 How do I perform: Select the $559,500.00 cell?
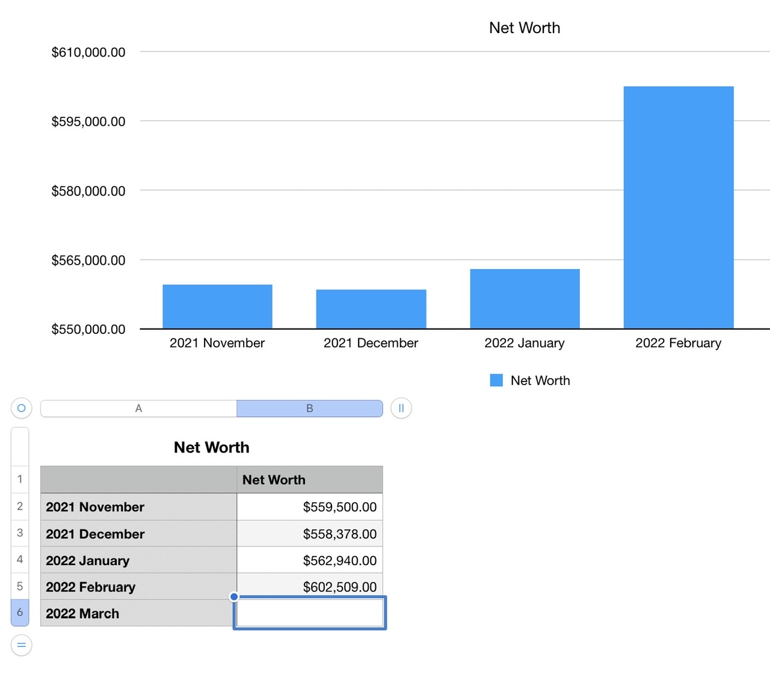coord(309,507)
